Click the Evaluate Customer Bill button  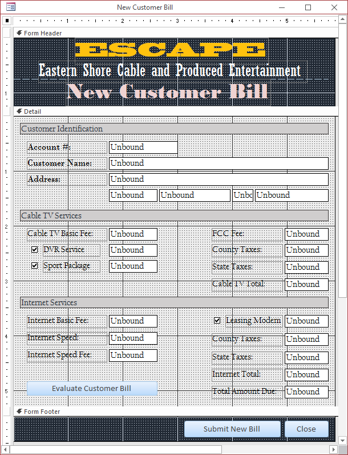[x=92, y=389]
